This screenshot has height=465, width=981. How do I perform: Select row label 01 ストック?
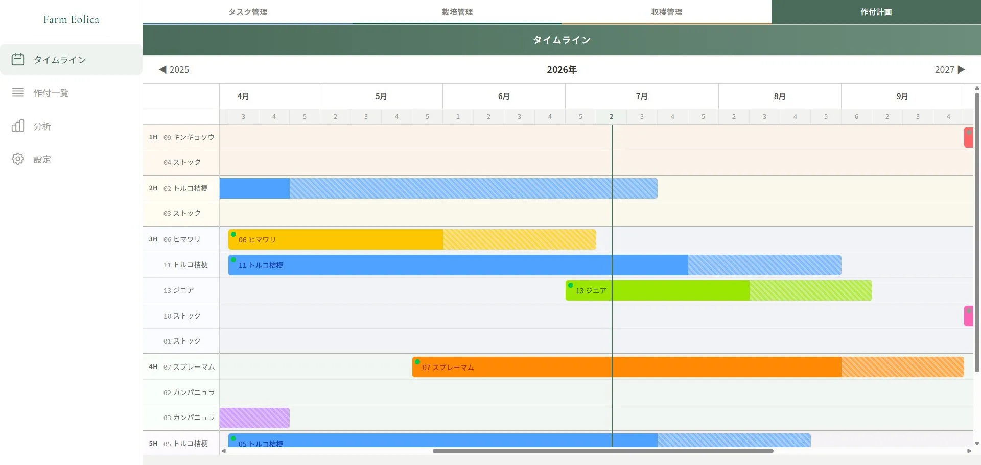pos(182,341)
